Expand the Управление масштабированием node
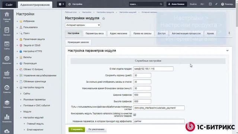Image resolution: width=238 pixels, height=134 pixels. click(17, 76)
